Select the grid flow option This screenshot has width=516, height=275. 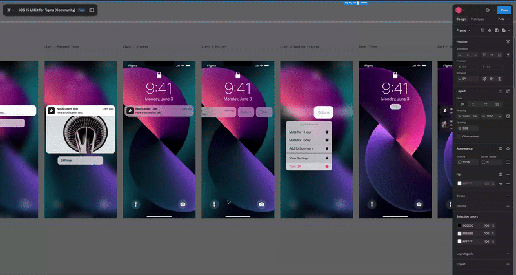(497, 104)
